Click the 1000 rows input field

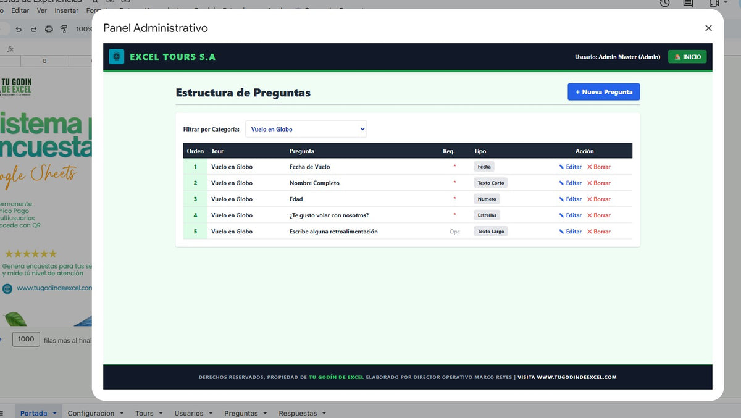[26, 339]
